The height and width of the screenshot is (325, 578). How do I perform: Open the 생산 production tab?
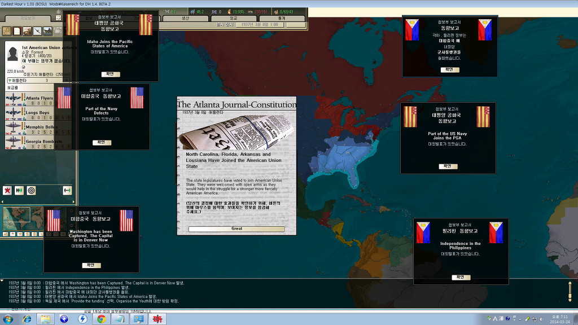click(185, 18)
